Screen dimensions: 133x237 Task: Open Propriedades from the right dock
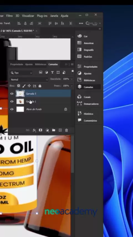point(87,67)
